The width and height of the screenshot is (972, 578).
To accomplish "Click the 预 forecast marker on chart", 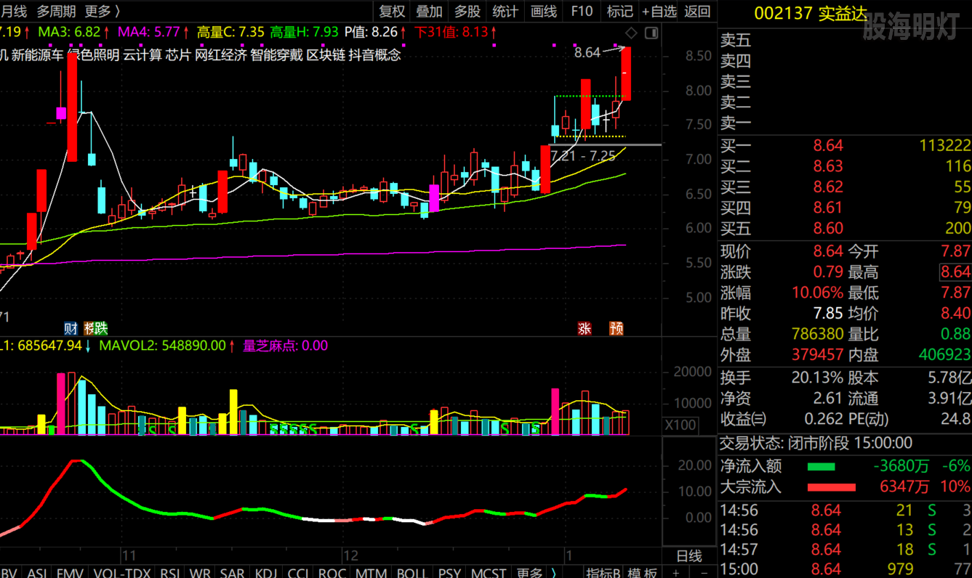I will point(616,328).
